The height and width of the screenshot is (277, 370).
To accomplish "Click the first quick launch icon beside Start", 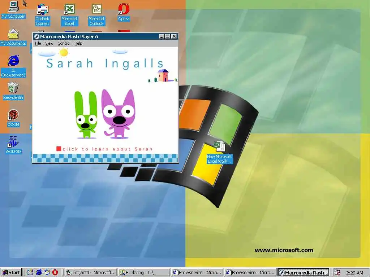I will 30,273.
